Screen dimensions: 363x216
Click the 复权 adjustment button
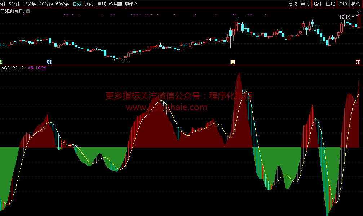pos(293,4)
